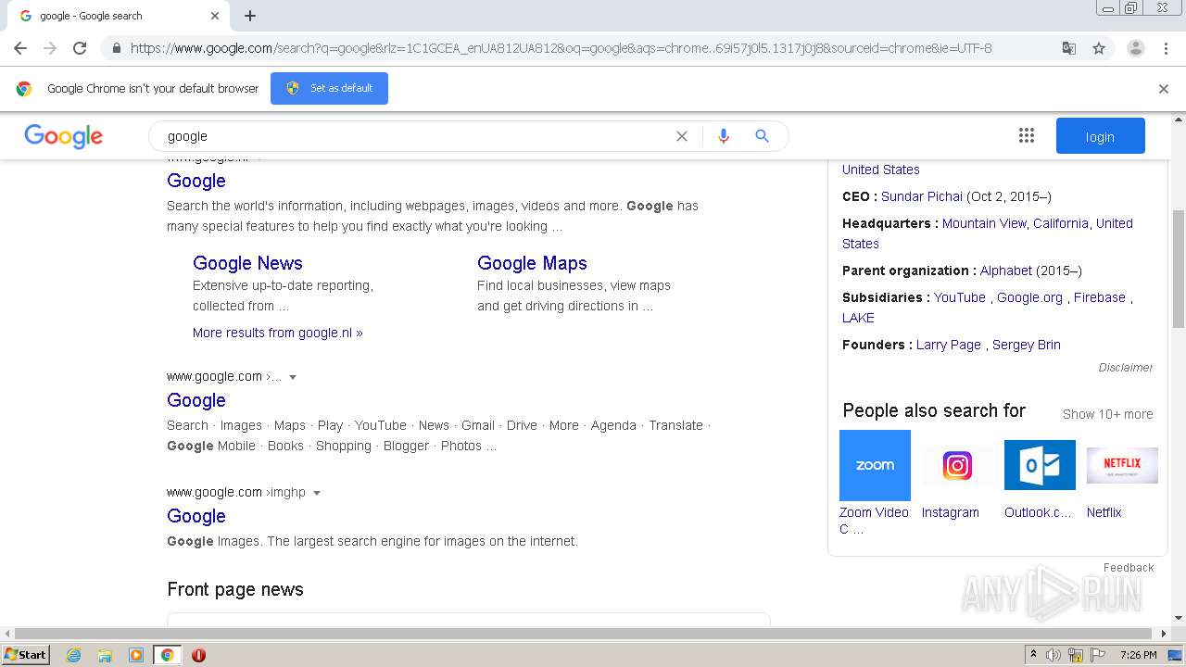Image resolution: width=1186 pixels, height=667 pixels.
Task: Select the Zoom Video thumbnail
Action: (875, 465)
